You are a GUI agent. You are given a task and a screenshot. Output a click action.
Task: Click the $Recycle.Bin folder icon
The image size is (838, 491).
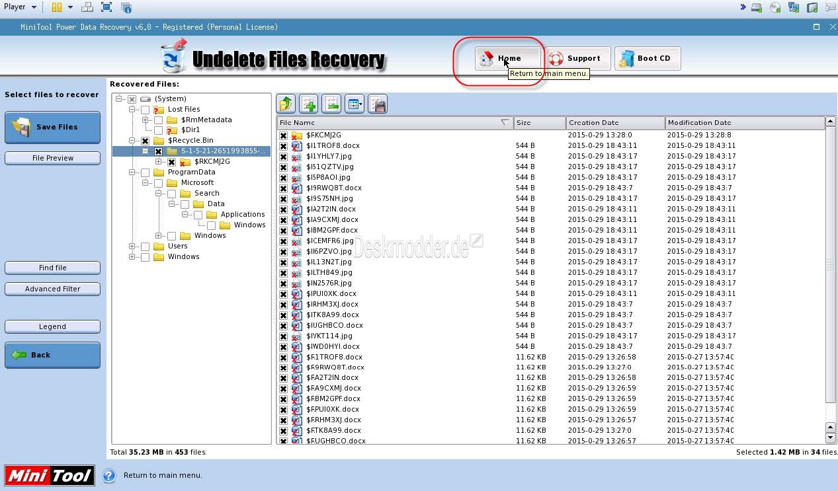(x=159, y=141)
